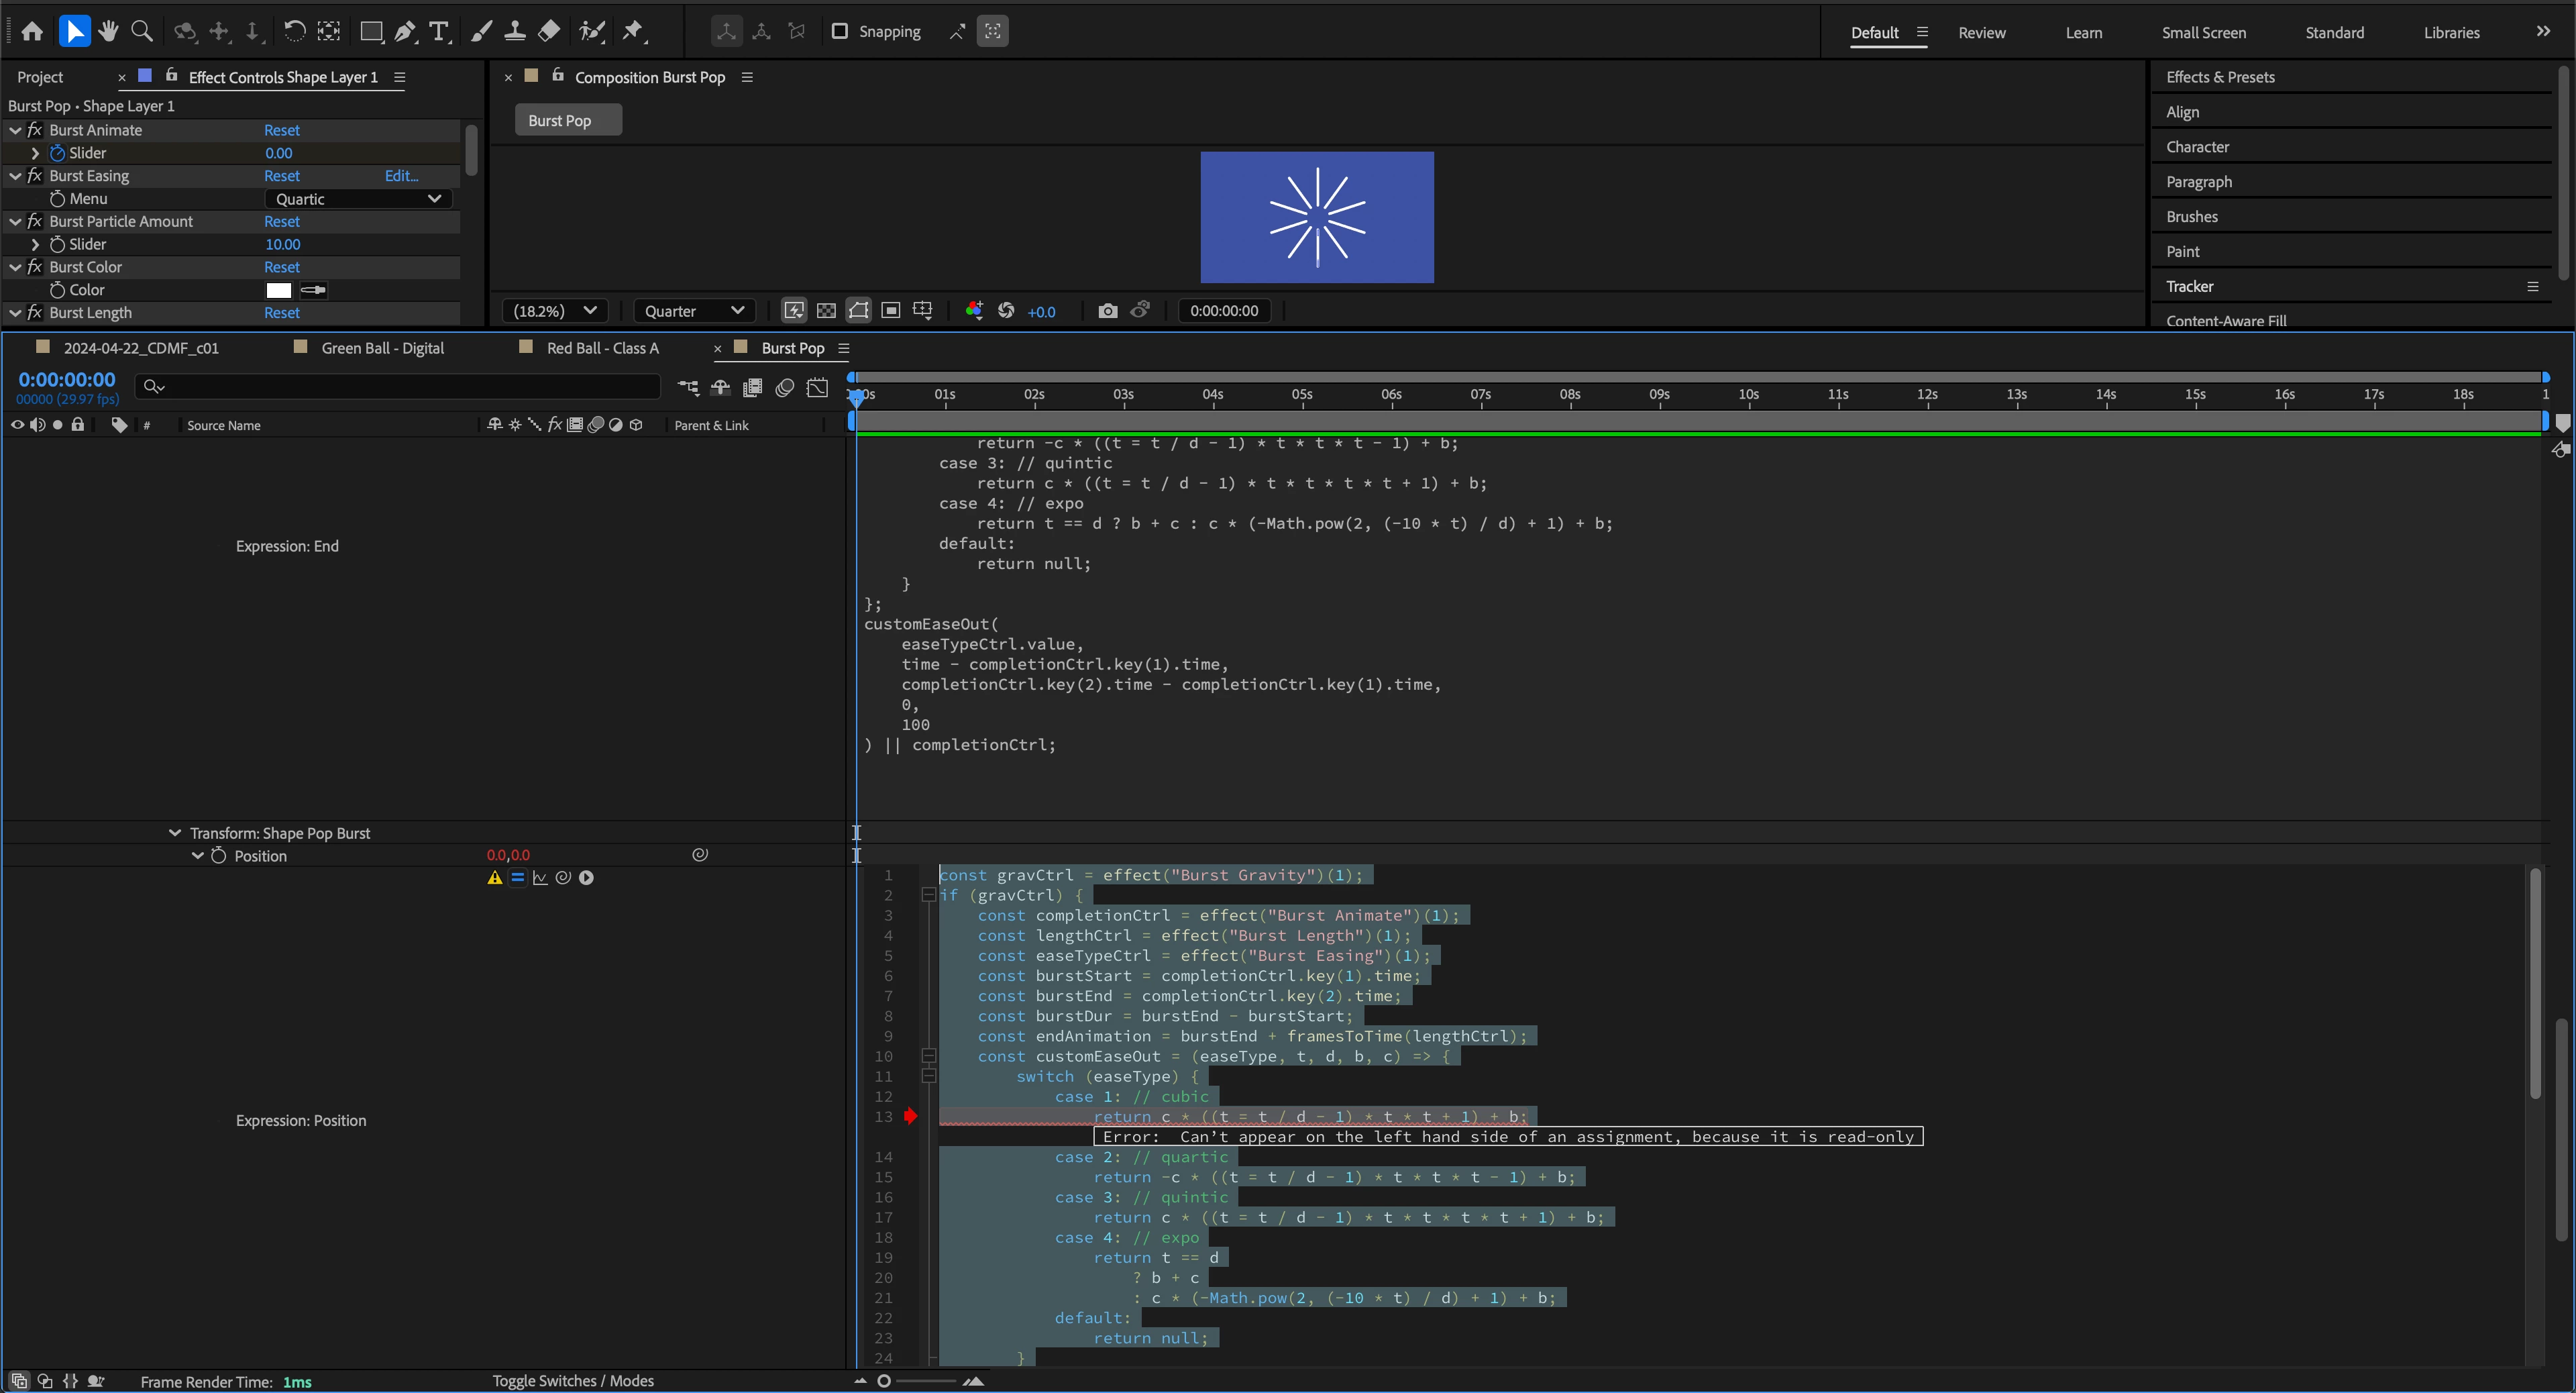Toggle the Position stopwatch
This screenshot has width=2576, height=1393.
click(x=218, y=856)
